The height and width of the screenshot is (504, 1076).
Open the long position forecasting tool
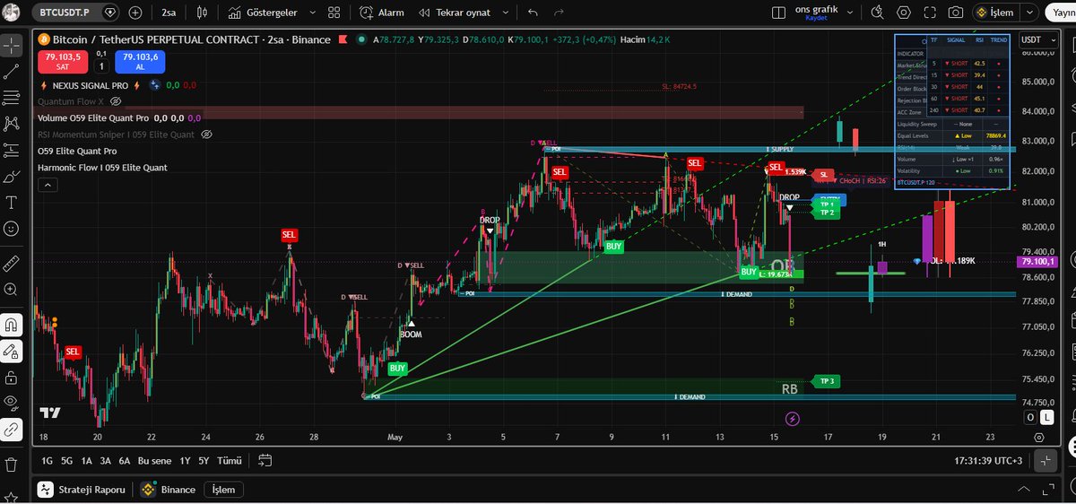12,150
